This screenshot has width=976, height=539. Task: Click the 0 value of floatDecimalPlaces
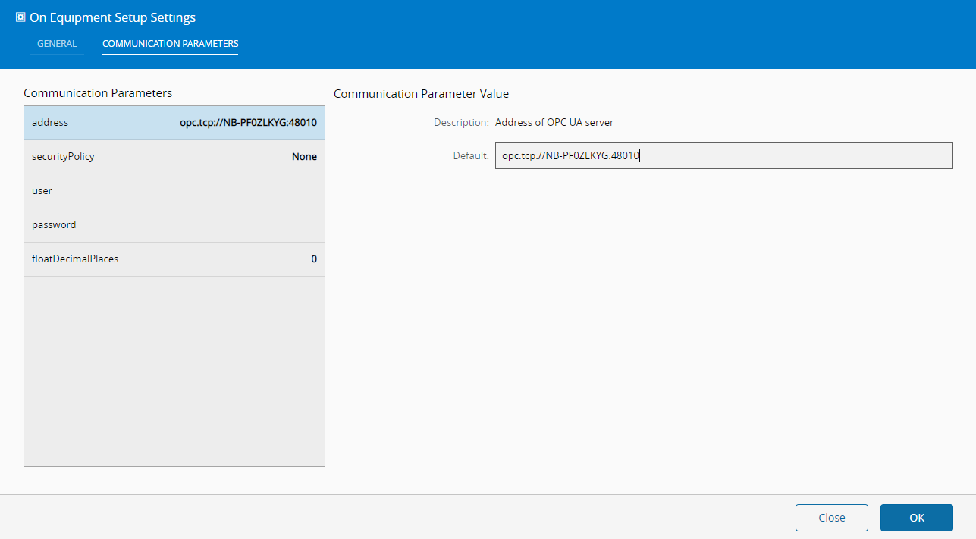(x=314, y=259)
